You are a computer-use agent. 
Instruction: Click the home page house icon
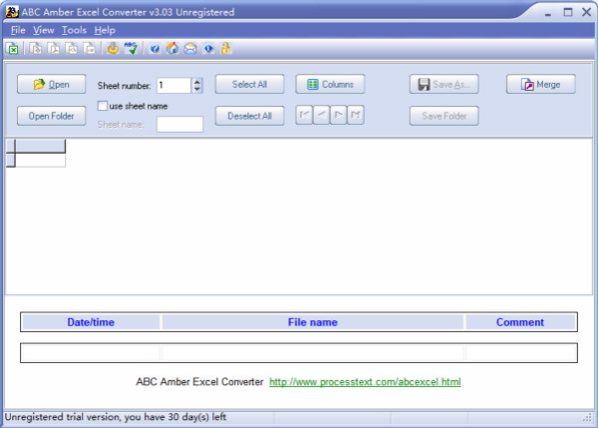[x=171, y=48]
